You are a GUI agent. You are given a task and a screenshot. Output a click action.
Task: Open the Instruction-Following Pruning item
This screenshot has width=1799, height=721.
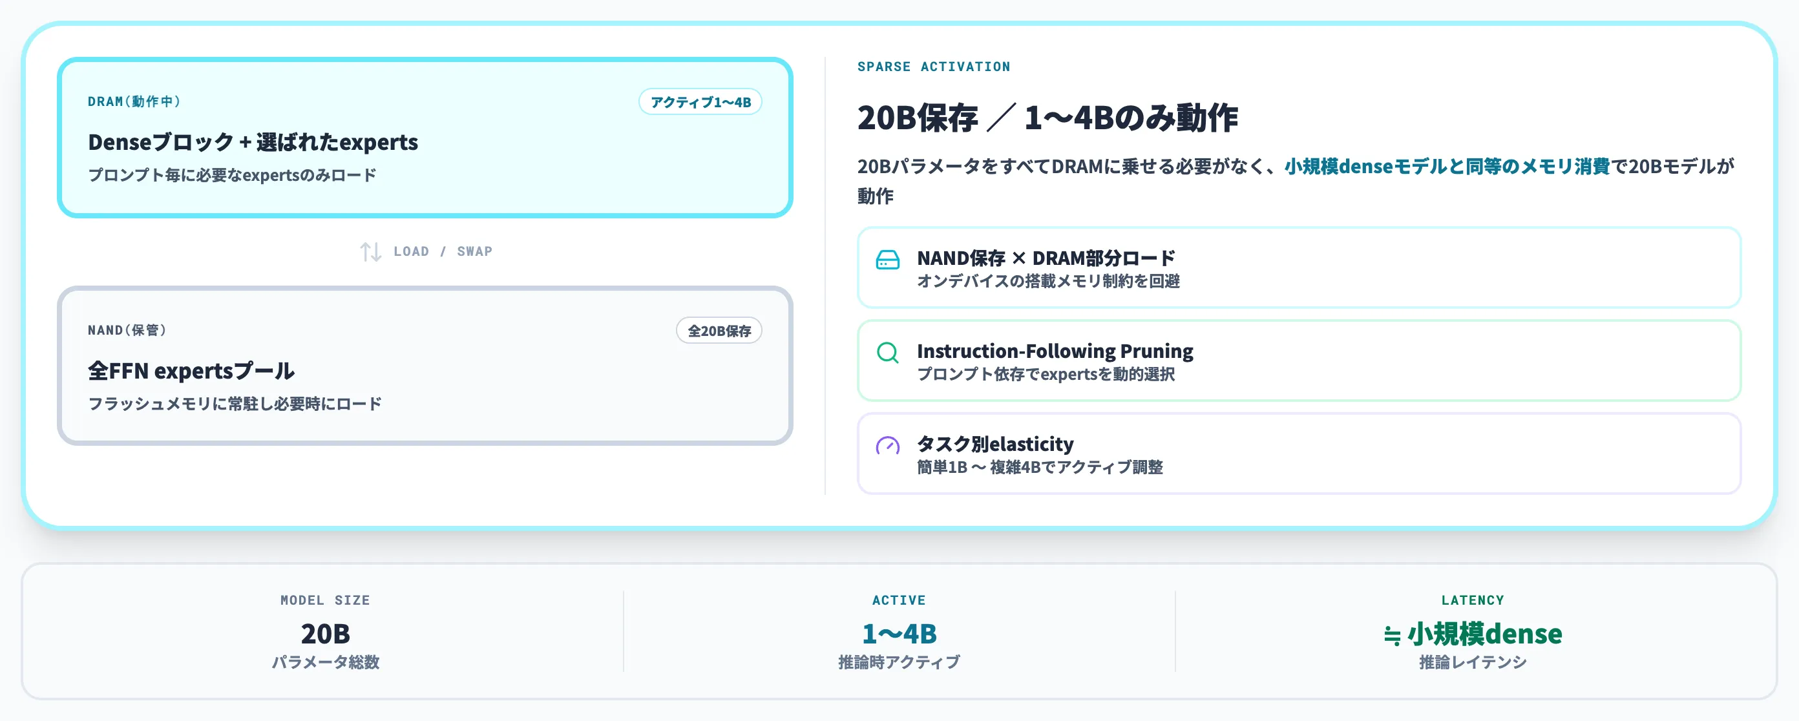1299,360
